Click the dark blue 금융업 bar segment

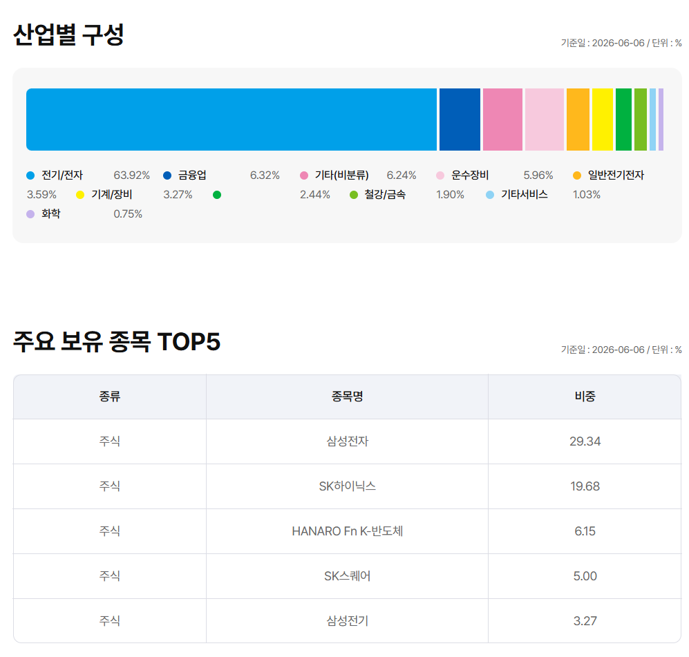460,120
